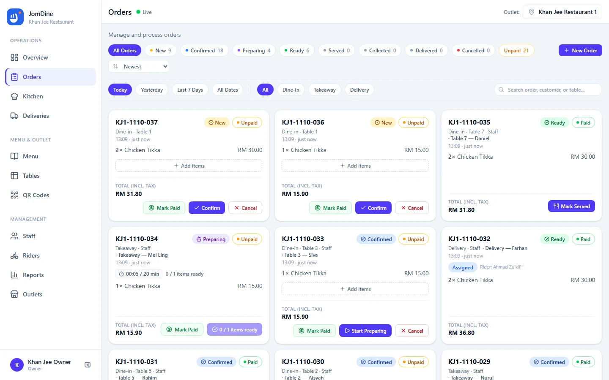This screenshot has height=380, width=609.
Task: Select Orders in the sidebar
Action: click(51, 77)
